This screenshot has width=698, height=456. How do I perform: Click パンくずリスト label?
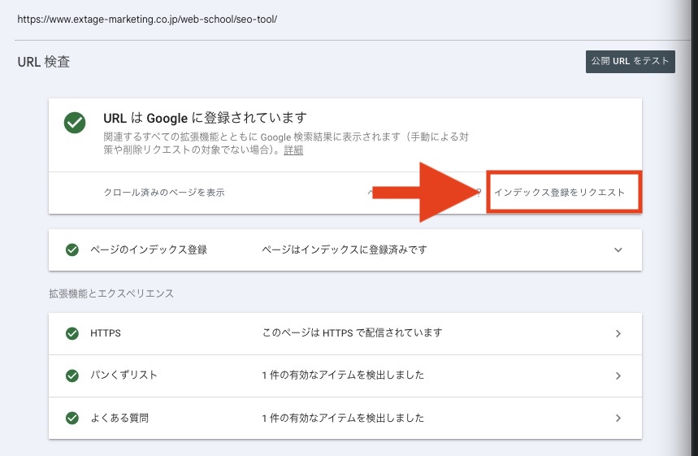tap(124, 375)
